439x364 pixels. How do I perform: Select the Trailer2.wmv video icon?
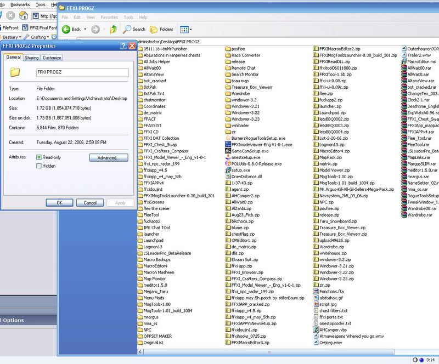click(404, 55)
